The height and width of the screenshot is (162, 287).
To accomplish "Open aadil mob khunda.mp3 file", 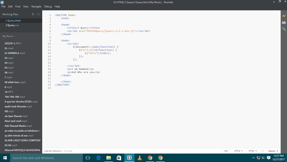I will (x=18, y=107).
